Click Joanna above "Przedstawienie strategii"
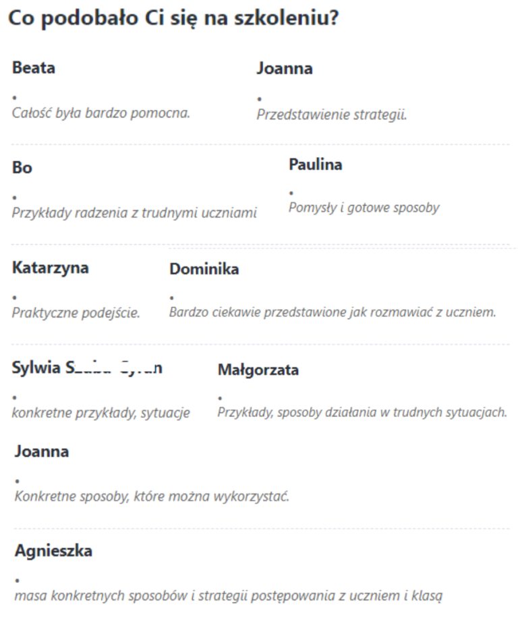The image size is (518, 622). [x=285, y=69]
